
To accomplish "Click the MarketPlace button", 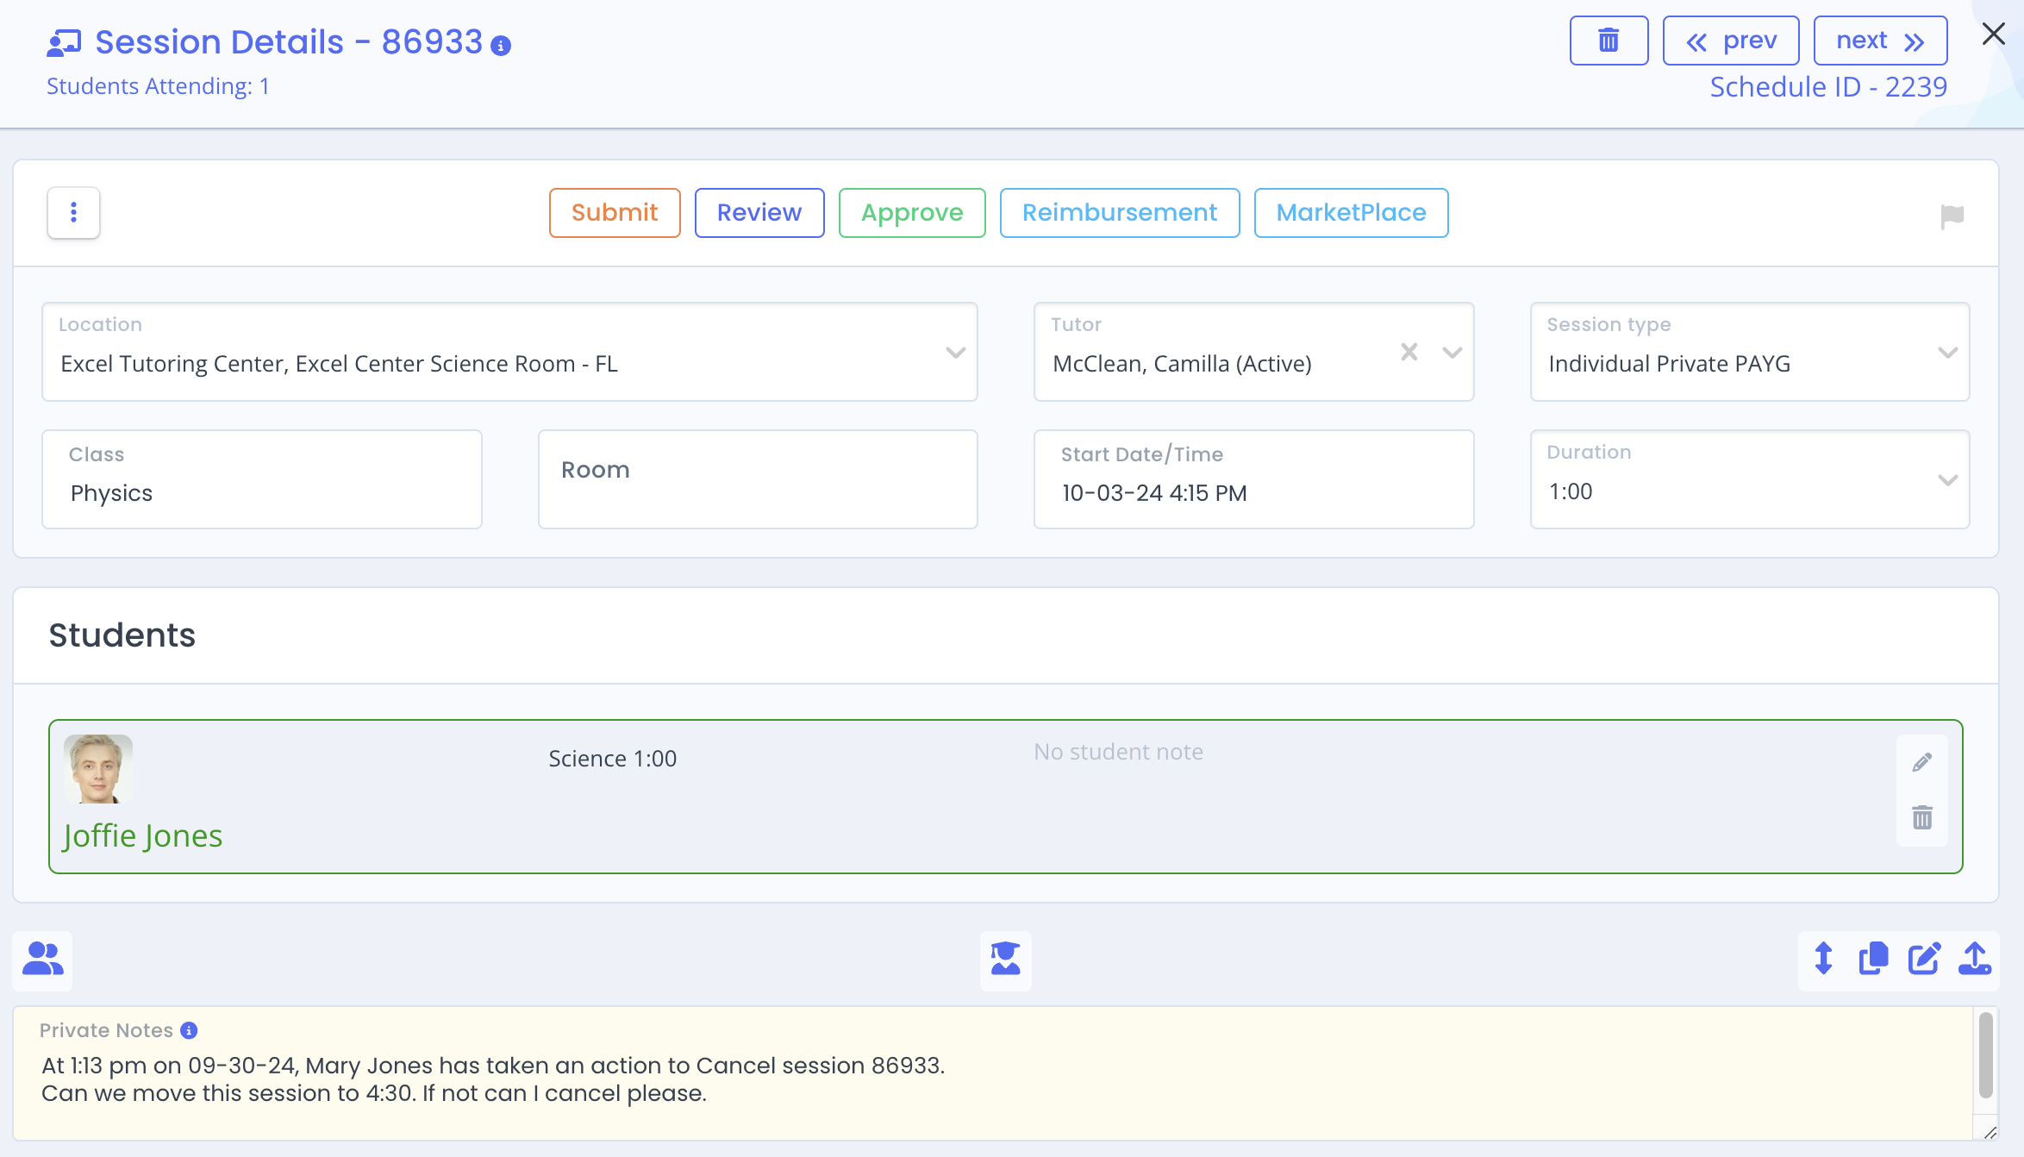I will click(1351, 213).
